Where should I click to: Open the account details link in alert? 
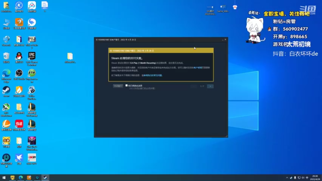(198, 68)
